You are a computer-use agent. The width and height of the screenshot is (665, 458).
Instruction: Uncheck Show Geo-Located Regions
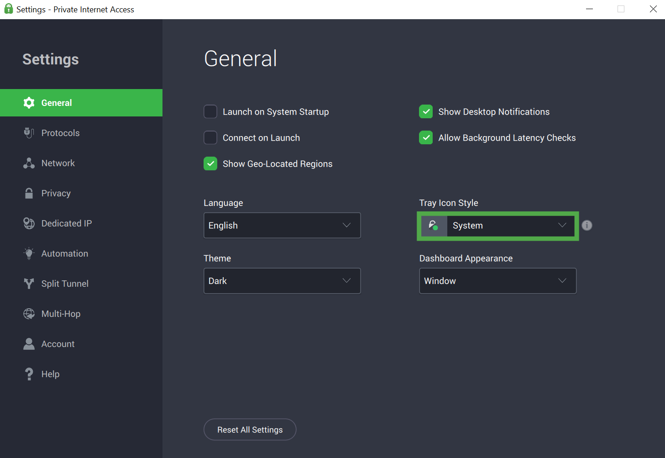(x=210, y=164)
